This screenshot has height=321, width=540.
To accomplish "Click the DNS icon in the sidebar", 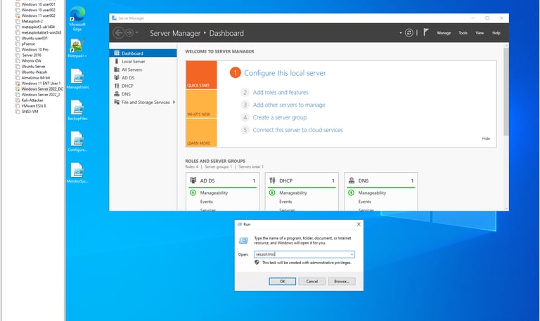I will tap(117, 94).
